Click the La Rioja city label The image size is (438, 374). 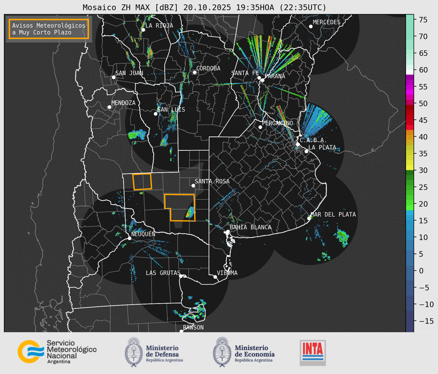click(159, 25)
